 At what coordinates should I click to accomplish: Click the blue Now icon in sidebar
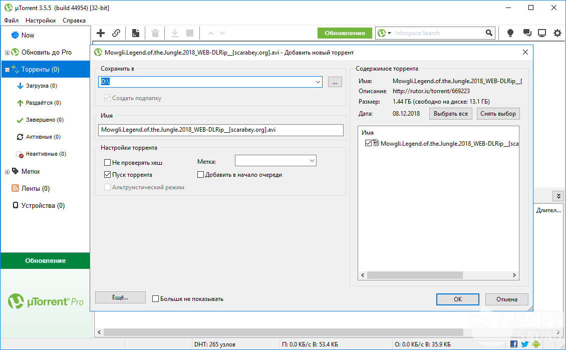pyautogui.click(x=15, y=35)
